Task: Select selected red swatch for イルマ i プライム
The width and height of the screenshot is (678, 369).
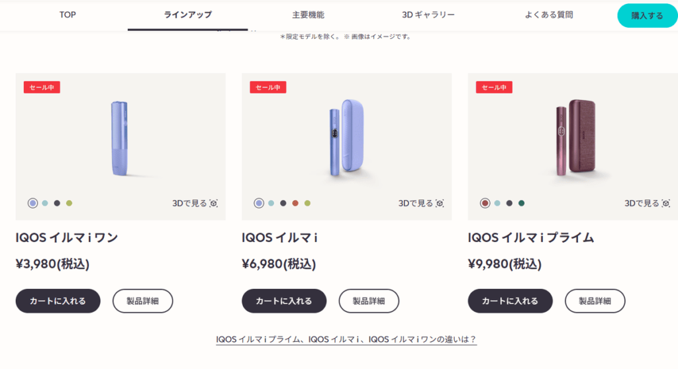Action: [x=485, y=203]
